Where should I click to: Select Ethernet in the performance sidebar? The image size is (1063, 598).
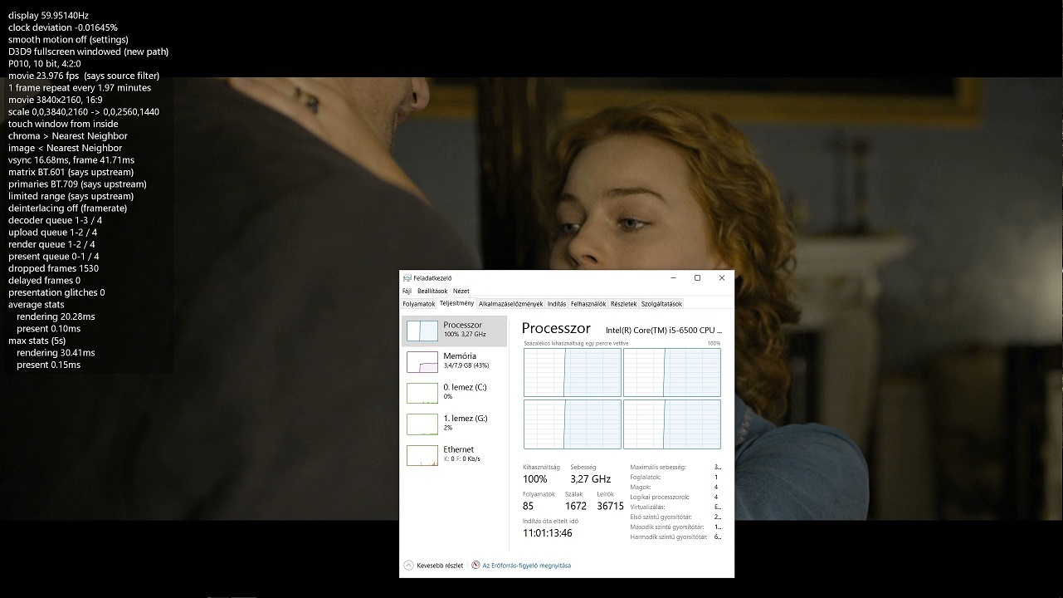tap(454, 455)
